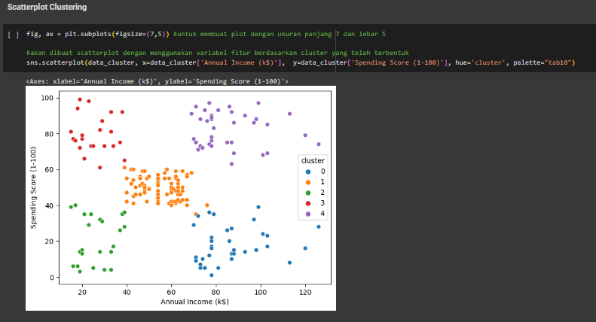The height and width of the screenshot is (322, 596).
Task: Click the Scatterplot Clustering heading
Action: [x=47, y=8]
